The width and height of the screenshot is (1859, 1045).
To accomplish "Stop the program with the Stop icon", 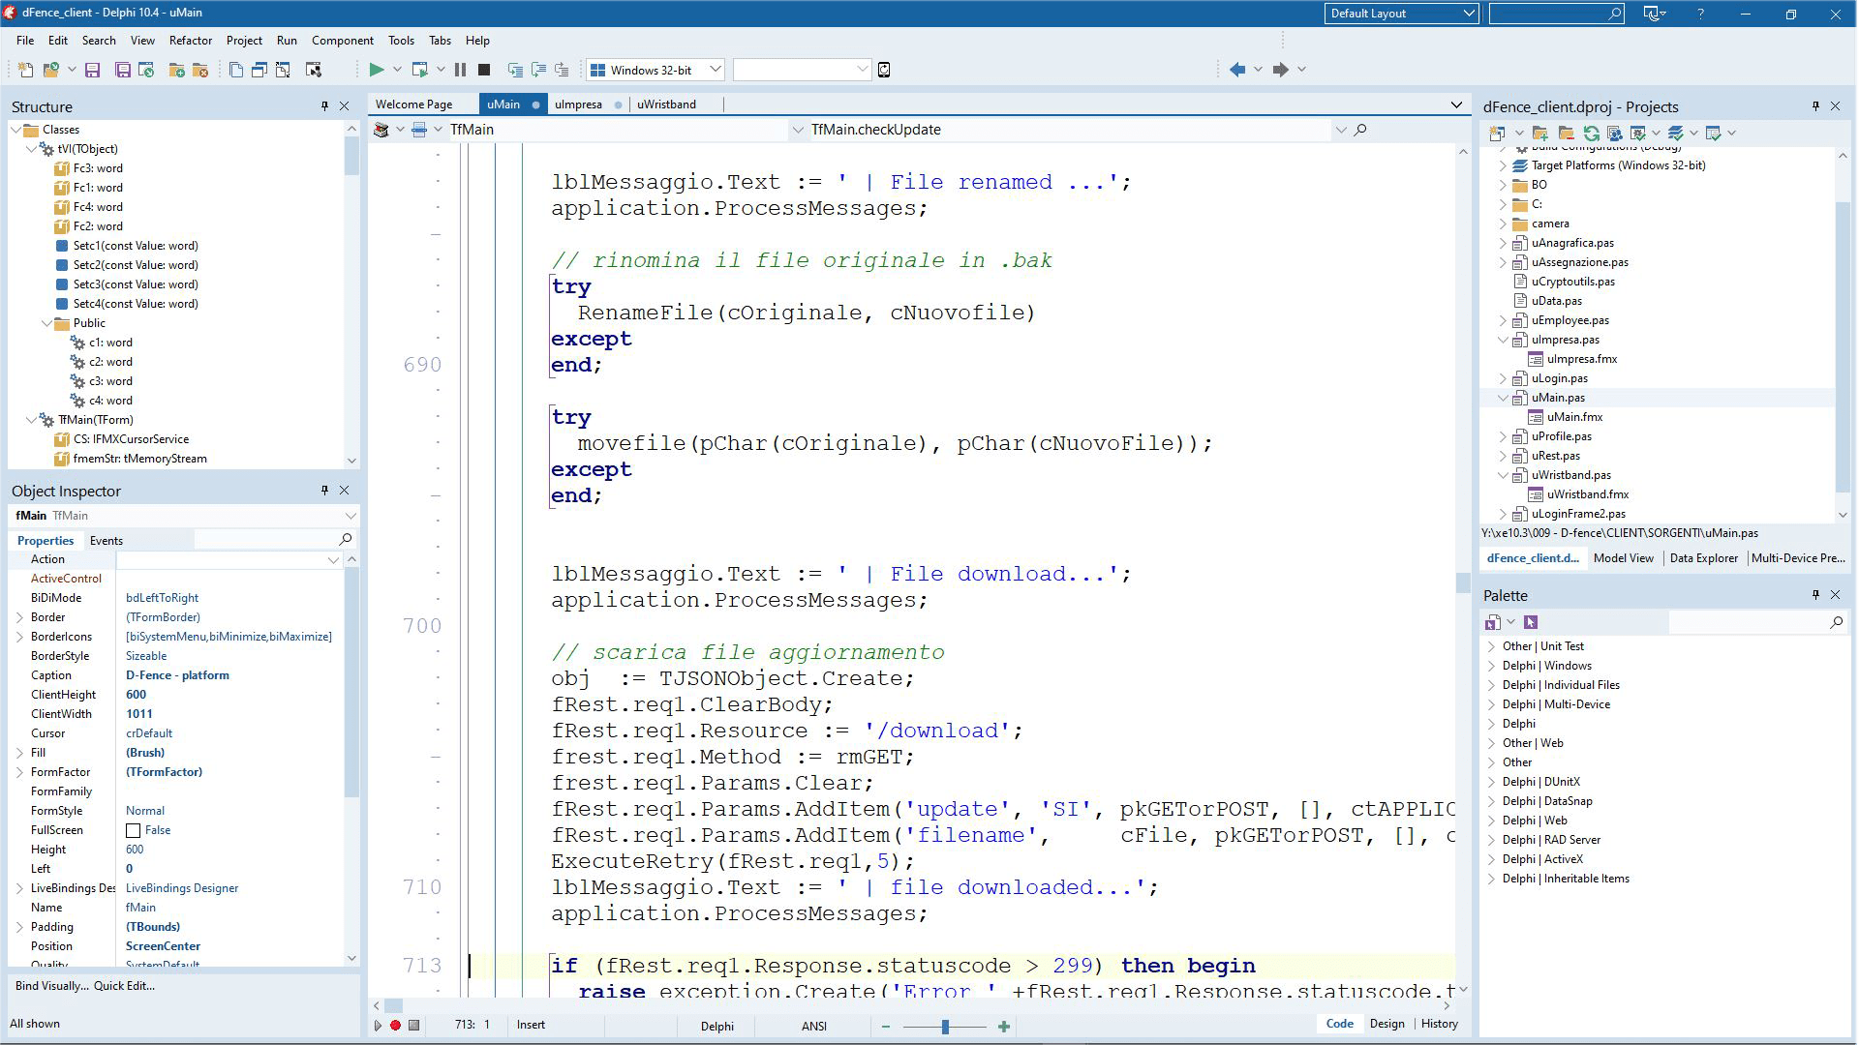I will tap(484, 70).
